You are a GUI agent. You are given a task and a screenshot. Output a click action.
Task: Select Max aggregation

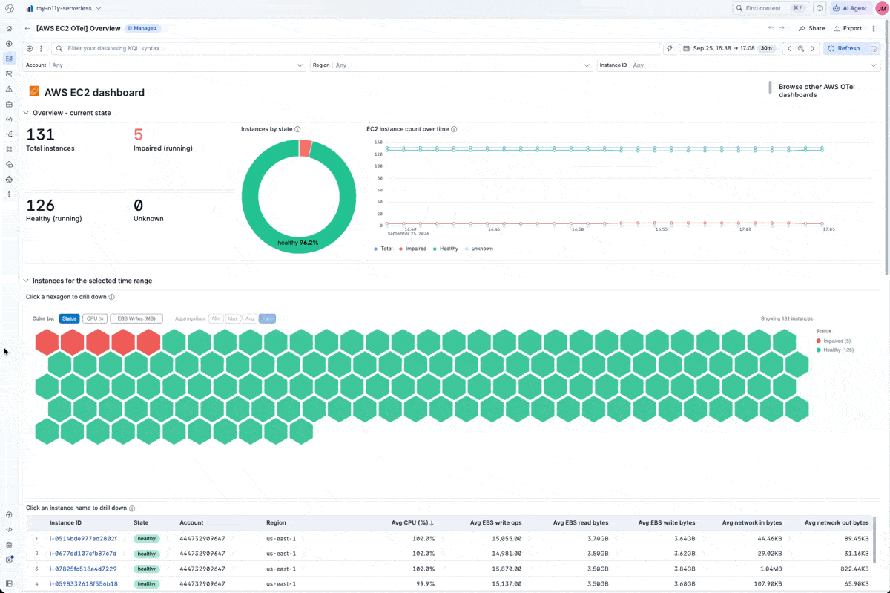coord(233,318)
